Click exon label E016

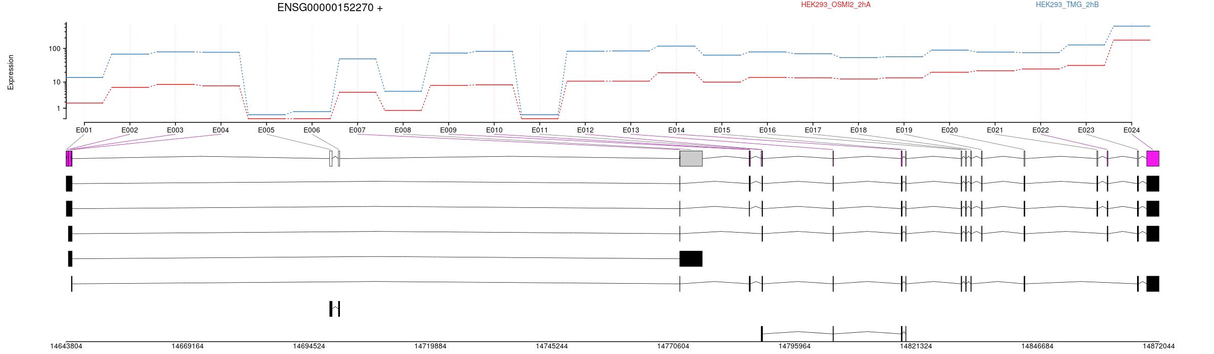[x=767, y=130]
